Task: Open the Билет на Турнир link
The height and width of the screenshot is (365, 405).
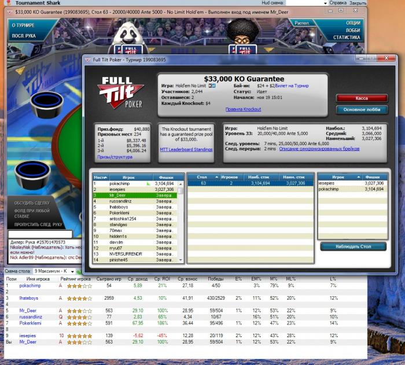Action: pyautogui.click(x=292, y=86)
